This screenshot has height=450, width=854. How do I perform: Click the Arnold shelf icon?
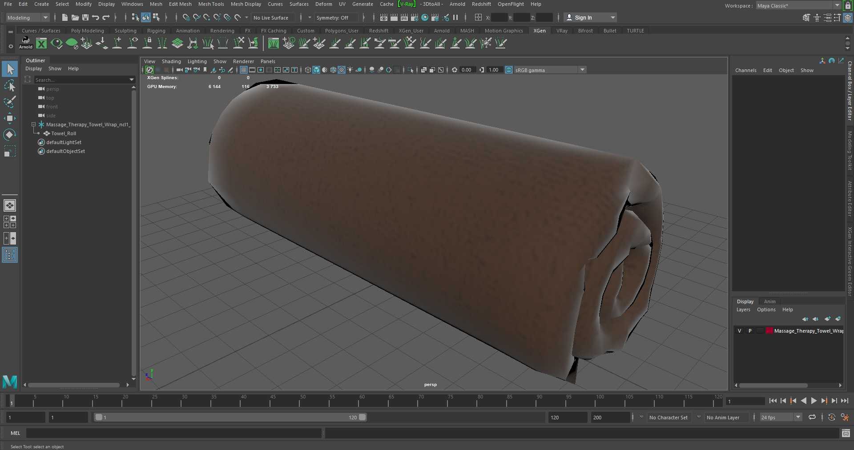[26, 43]
